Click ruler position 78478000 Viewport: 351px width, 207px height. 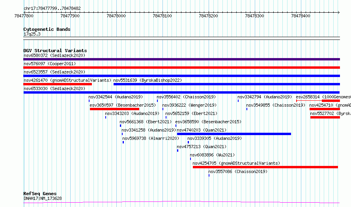pos(116,16)
